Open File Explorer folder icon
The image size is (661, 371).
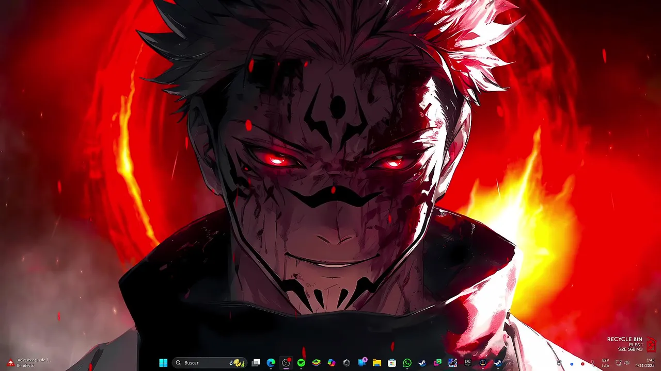tap(377, 363)
